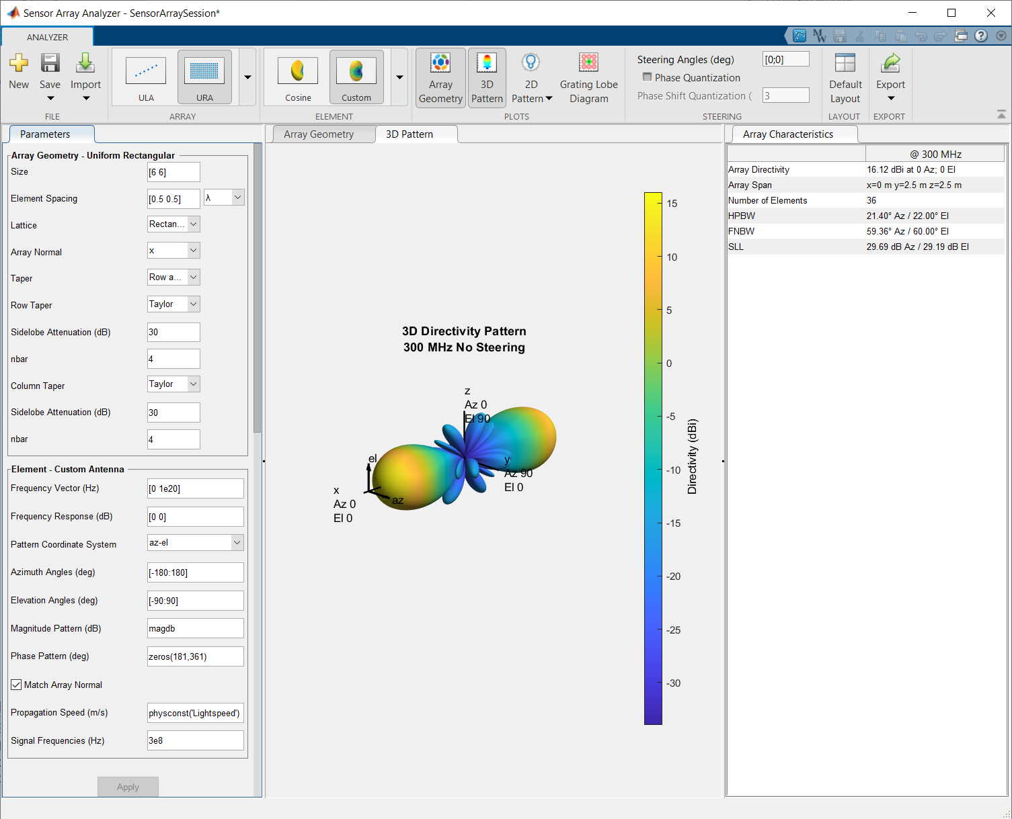This screenshot has height=819, width=1012.
Task: Open the Row Taper dropdown
Action: tap(173, 304)
